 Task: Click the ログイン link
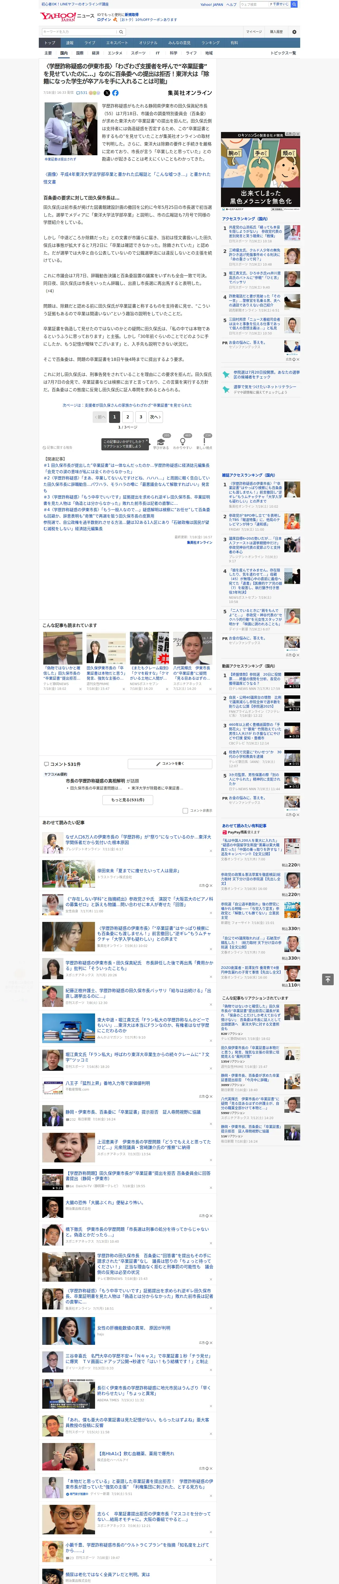pos(104,20)
